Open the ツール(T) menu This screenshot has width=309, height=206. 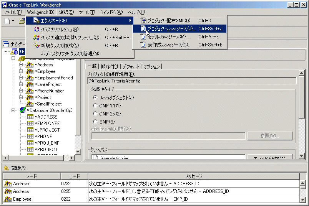point(87,12)
